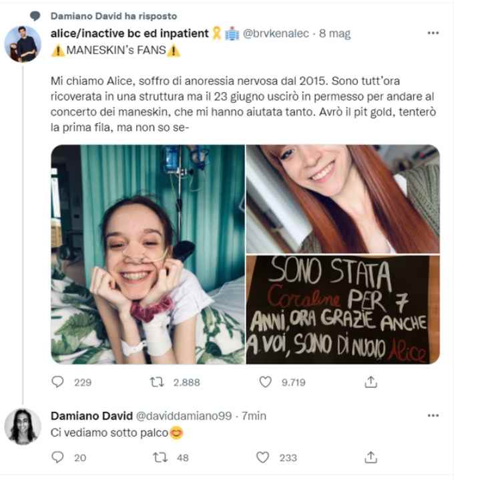Retweet Alice's Maneskin fans tweet
Screen dimensions: 494x480
pyautogui.click(x=158, y=382)
